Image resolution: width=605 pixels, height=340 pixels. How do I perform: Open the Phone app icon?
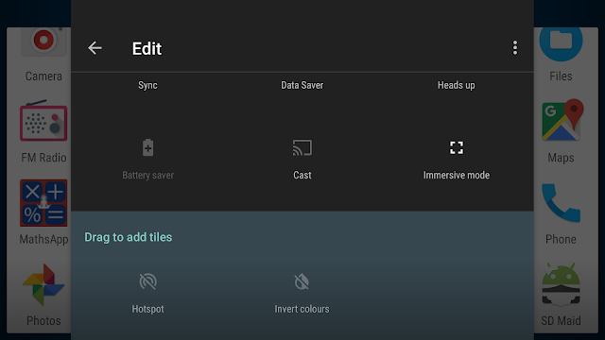point(561,203)
